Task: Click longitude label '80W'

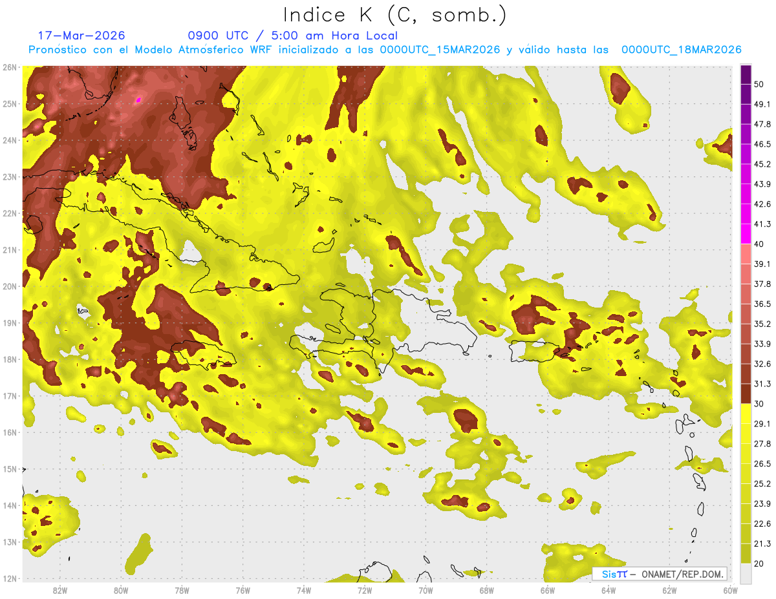Action: [120, 590]
